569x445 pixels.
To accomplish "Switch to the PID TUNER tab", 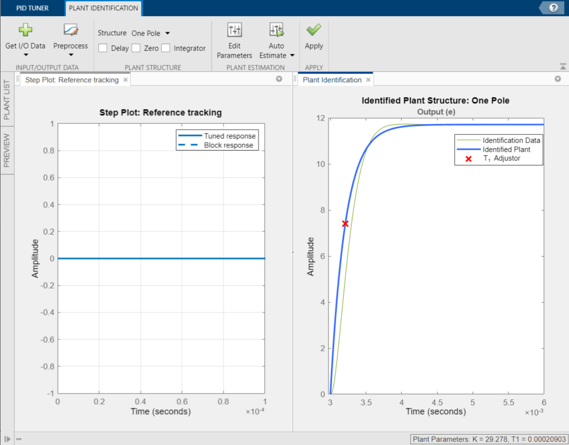I will pyautogui.click(x=32, y=8).
